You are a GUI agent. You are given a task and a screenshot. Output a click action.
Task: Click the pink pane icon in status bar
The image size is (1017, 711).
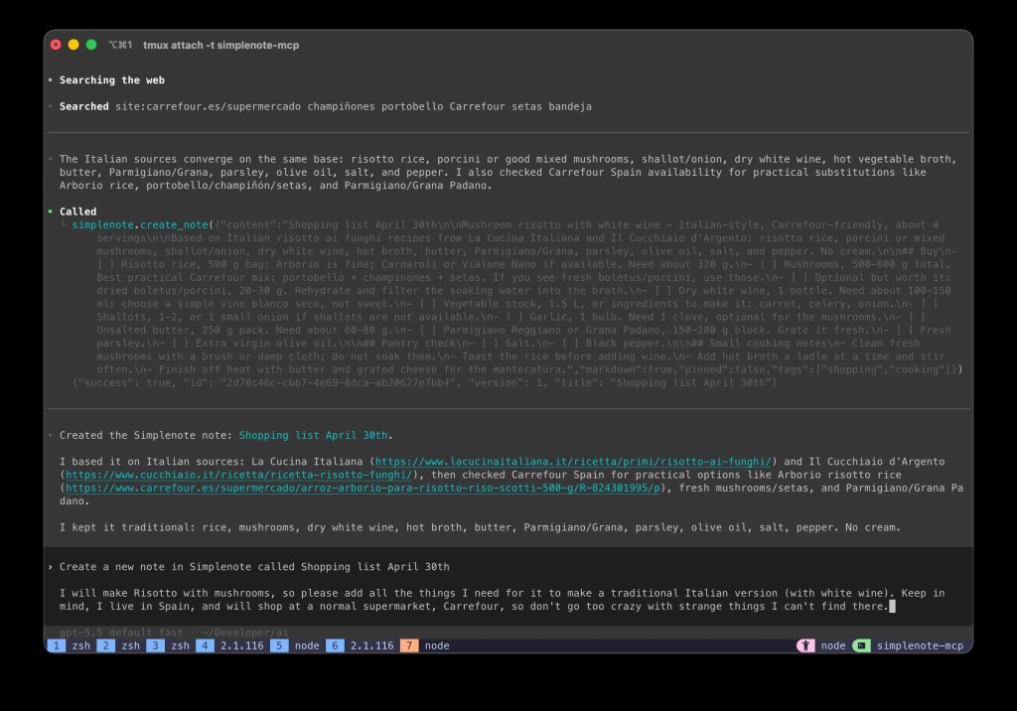point(805,645)
